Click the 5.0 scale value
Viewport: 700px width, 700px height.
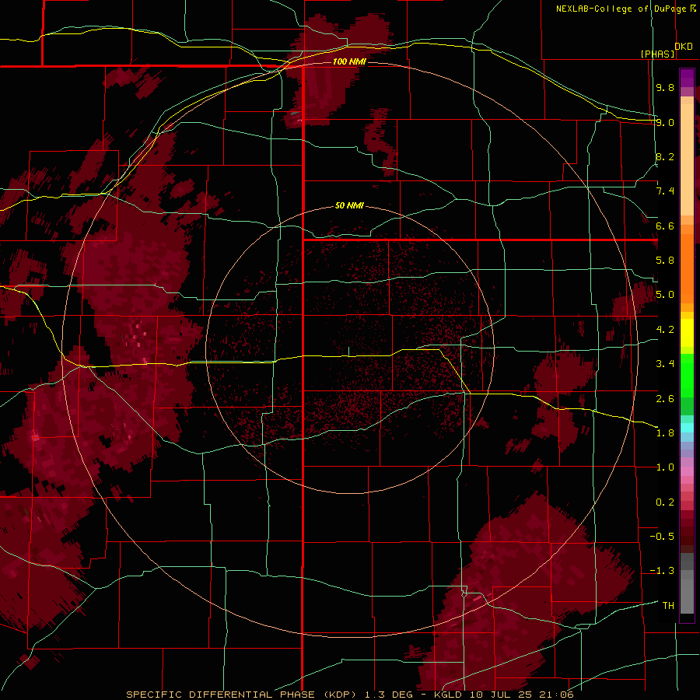(665, 295)
